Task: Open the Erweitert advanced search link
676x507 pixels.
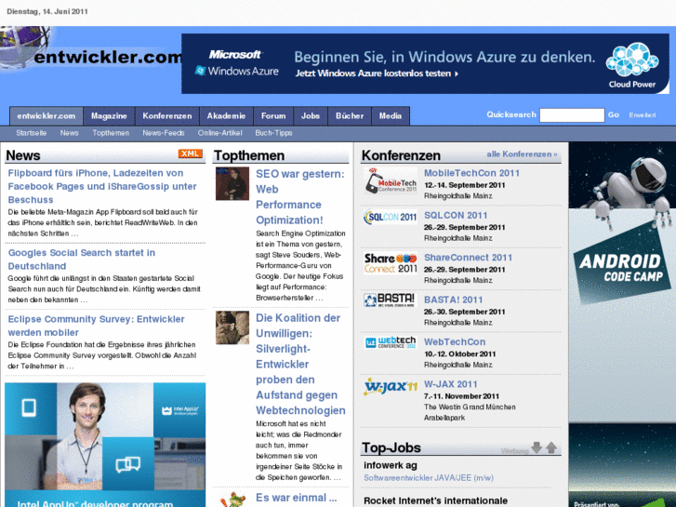Action: tap(643, 115)
